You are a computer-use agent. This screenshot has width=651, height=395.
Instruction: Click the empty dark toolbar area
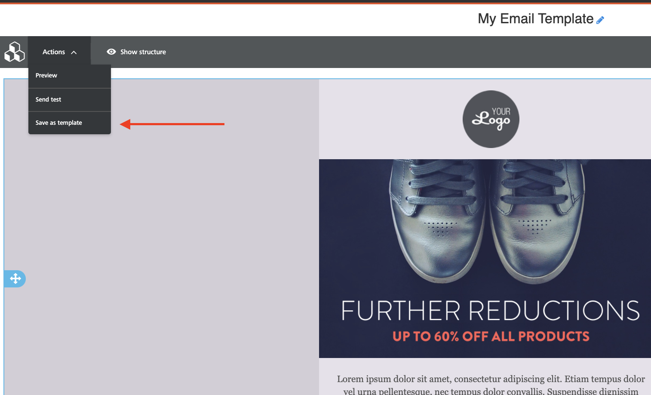[387, 52]
